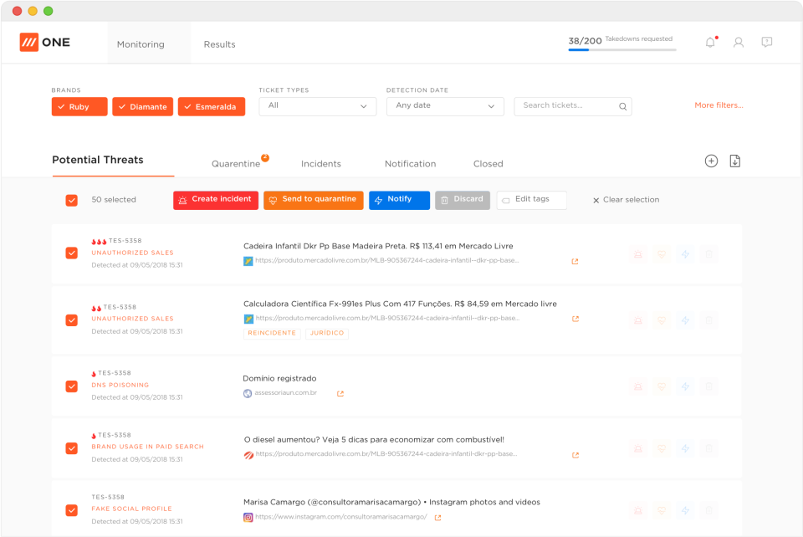Open notifications via the bell icon
Image resolution: width=803 pixels, height=537 pixels.
point(709,42)
